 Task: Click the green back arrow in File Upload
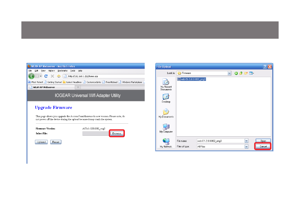(x=236, y=73)
